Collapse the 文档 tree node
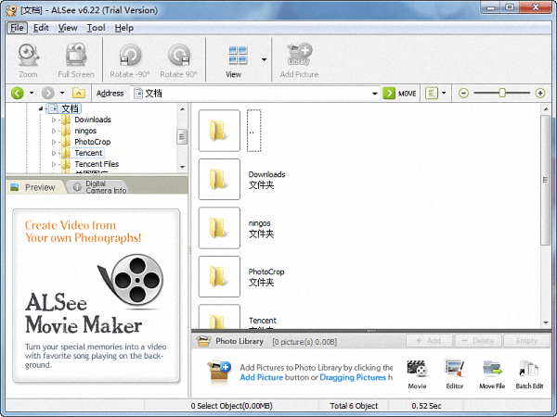This screenshot has width=557, height=417. (41, 108)
